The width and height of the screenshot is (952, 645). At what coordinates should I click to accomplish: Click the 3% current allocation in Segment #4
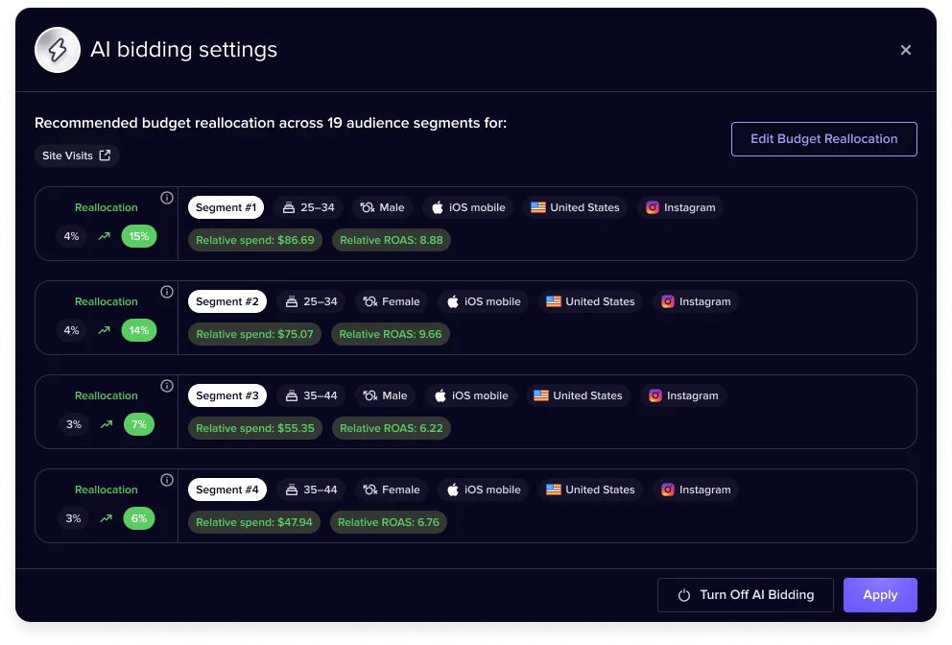74,518
